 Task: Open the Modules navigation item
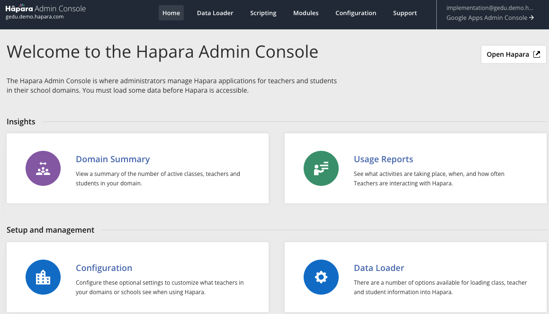click(306, 13)
